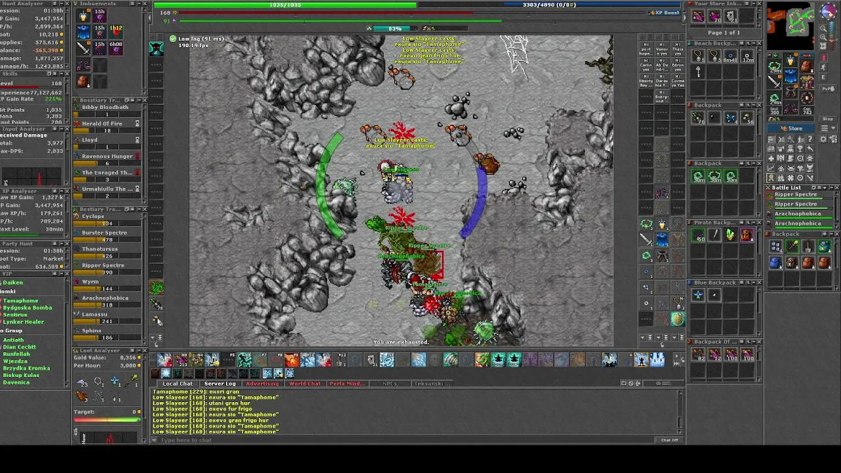Toggle the Chat Off button
The image size is (841, 473).
click(x=670, y=440)
